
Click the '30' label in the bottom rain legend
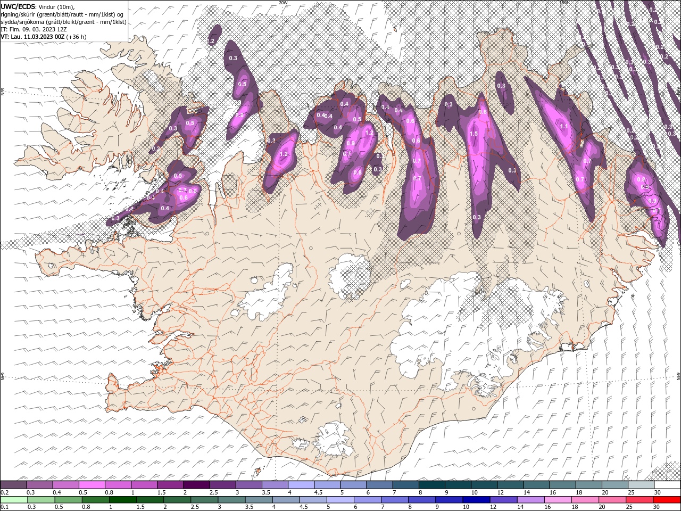click(x=656, y=507)
